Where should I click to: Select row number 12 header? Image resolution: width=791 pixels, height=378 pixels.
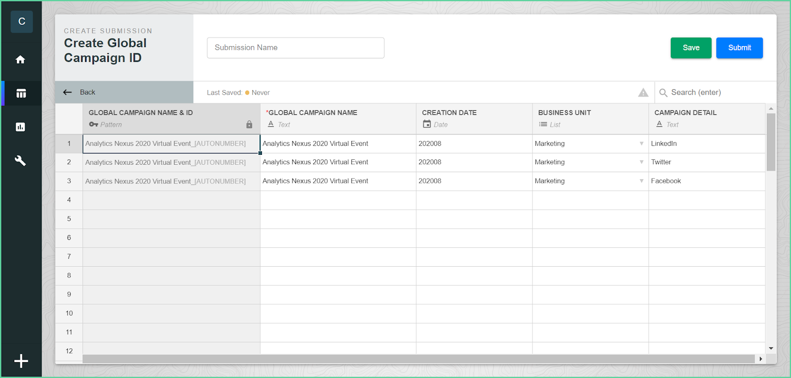pos(69,351)
